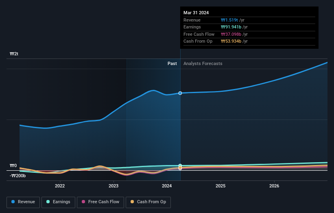Toggle the Earnings legend button
The image size is (334, 213).
(x=58, y=202)
